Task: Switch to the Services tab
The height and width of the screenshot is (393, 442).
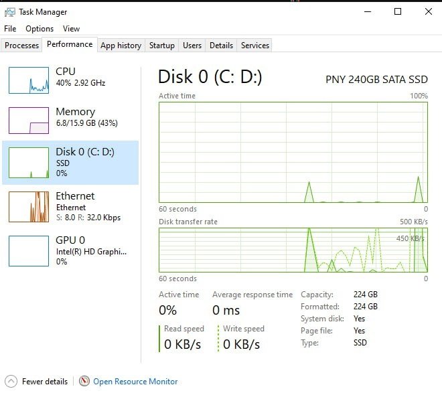Action: click(255, 46)
